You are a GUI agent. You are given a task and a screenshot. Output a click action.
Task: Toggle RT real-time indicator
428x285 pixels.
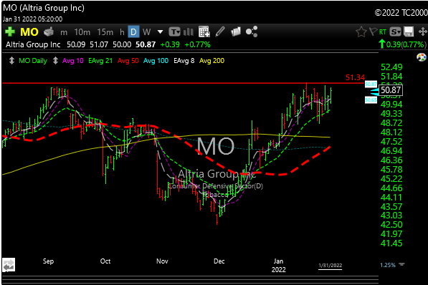[x=383, y=32]
